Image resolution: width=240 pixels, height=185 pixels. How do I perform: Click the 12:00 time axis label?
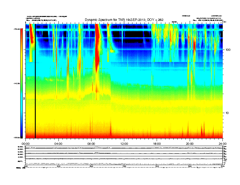(x=124, y=144)
